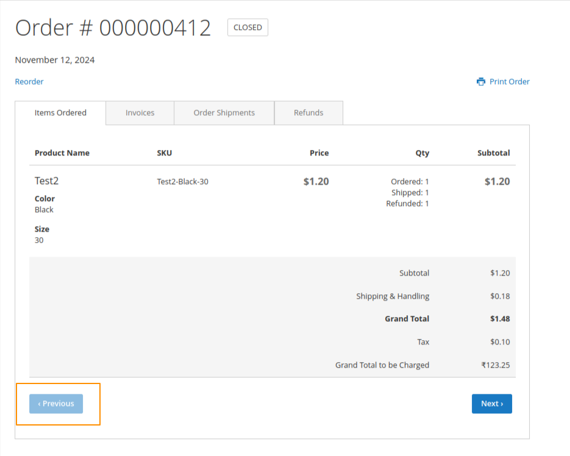This screenshot has width=570, height=456.
Task: Click the order date November 12, 2024
Action: coord(54,60)
